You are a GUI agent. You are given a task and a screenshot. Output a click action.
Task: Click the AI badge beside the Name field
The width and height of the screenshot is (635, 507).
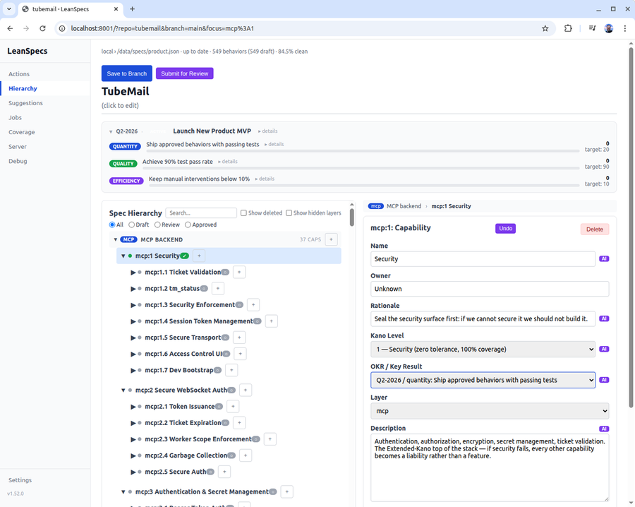[x=604, y=259]
